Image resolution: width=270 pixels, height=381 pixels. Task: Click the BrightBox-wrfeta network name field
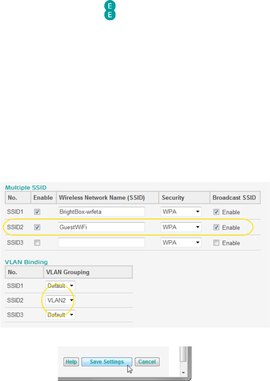[x=102, y=211]
